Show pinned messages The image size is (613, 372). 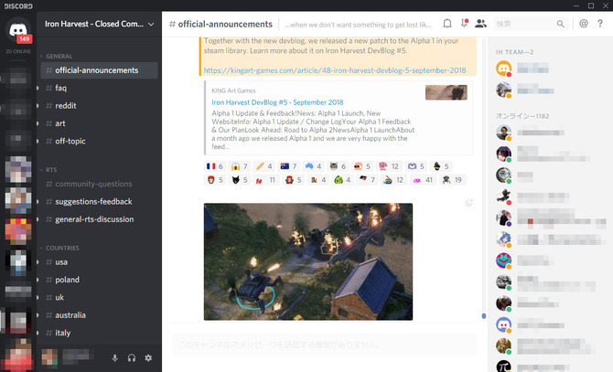[464, 24]
